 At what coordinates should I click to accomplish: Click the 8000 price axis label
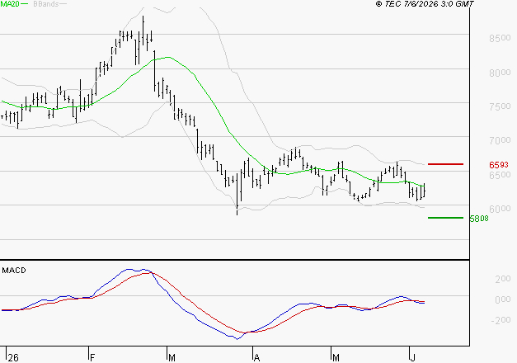[x=500, y=73]
